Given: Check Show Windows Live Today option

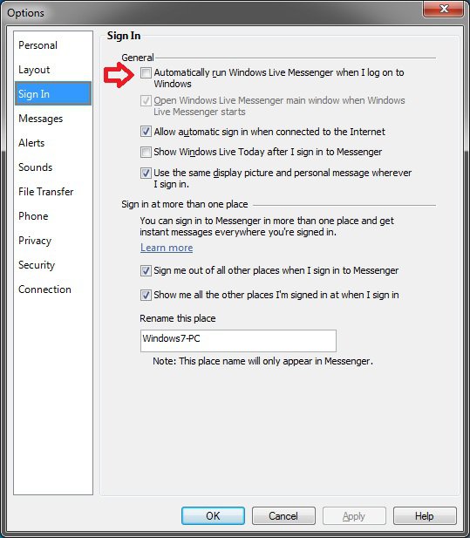Looking at the screenshot, I should [x=146, y=152].
